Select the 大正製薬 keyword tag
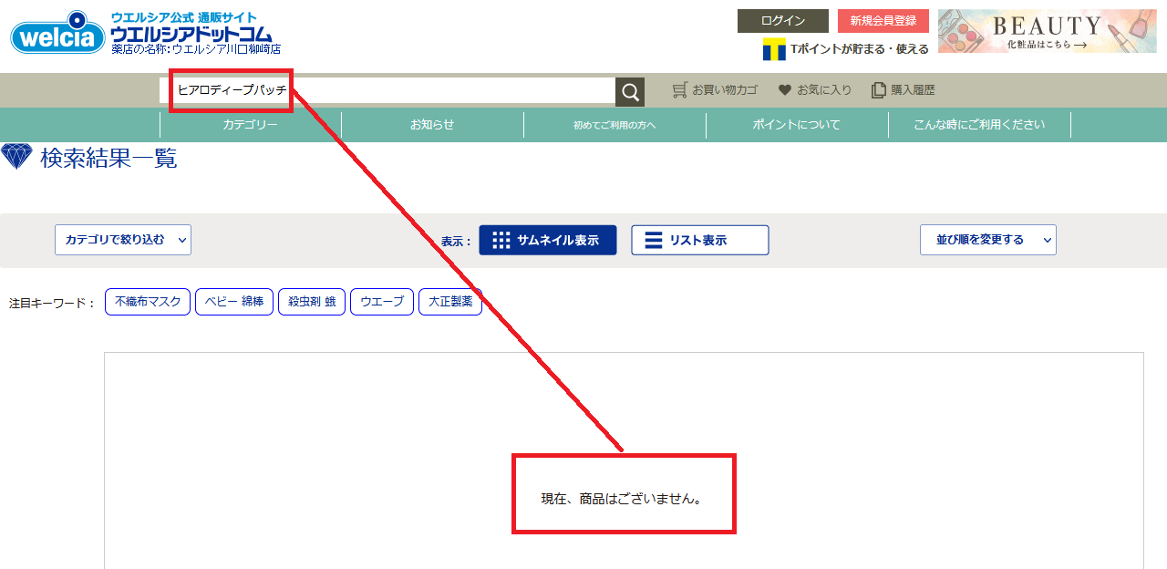The height and width of the screenshot is (569, 1167). pyautogui.click(x=450, y=302)
